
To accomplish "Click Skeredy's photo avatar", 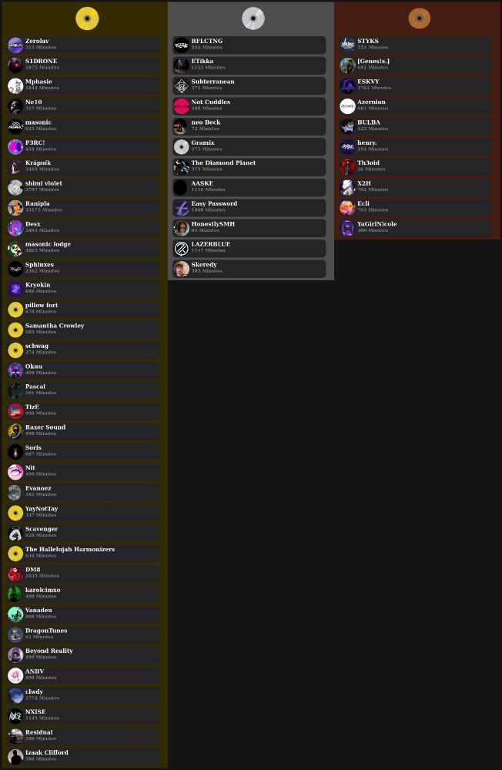I will (181, 269).
